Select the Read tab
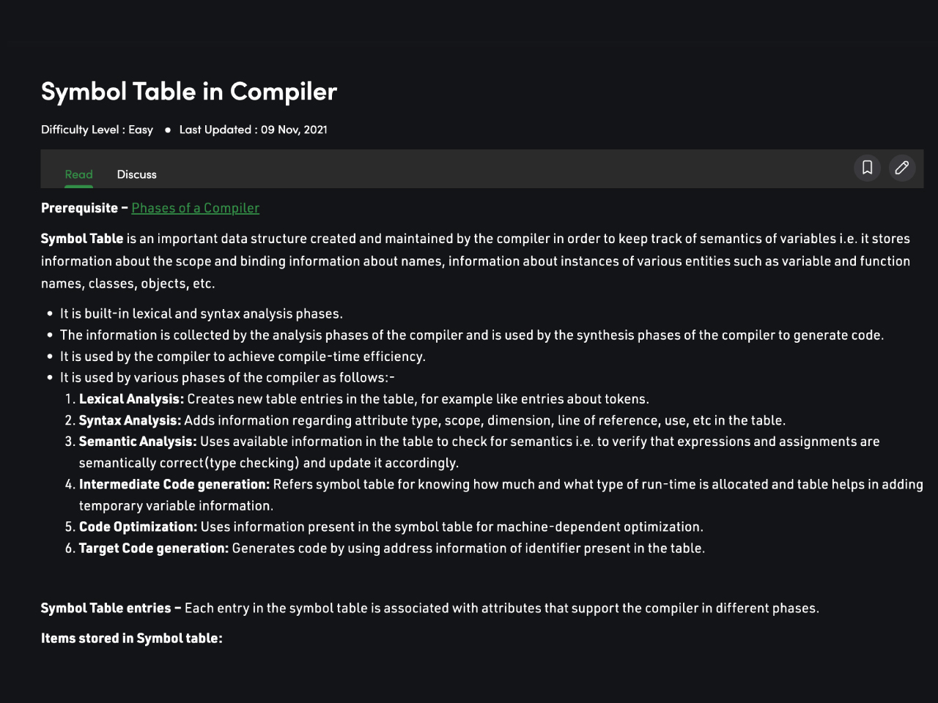 78,174
